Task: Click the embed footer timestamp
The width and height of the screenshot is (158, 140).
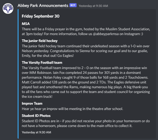Action: pyautogui.click(x=36, y=132)
